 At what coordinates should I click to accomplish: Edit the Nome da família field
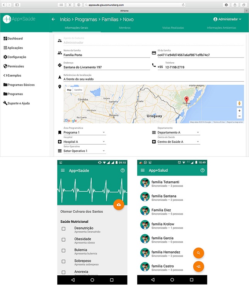pyautogui.click(x=107, y=55)
